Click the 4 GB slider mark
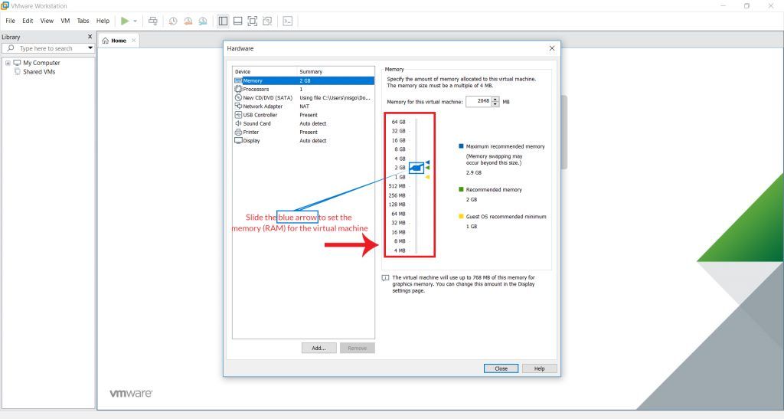The image size is (784, 419). [400, 159]
